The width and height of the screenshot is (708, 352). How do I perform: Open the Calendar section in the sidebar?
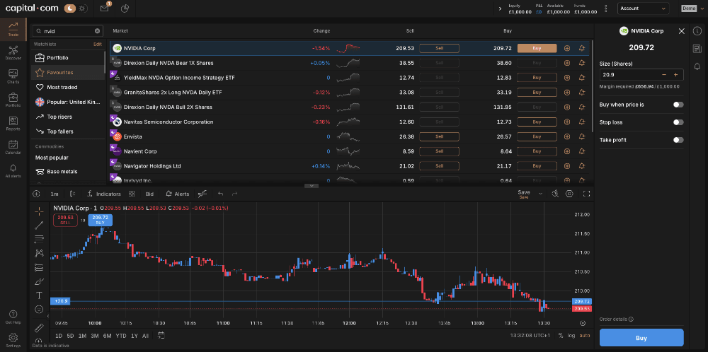[x=13, y=147]
